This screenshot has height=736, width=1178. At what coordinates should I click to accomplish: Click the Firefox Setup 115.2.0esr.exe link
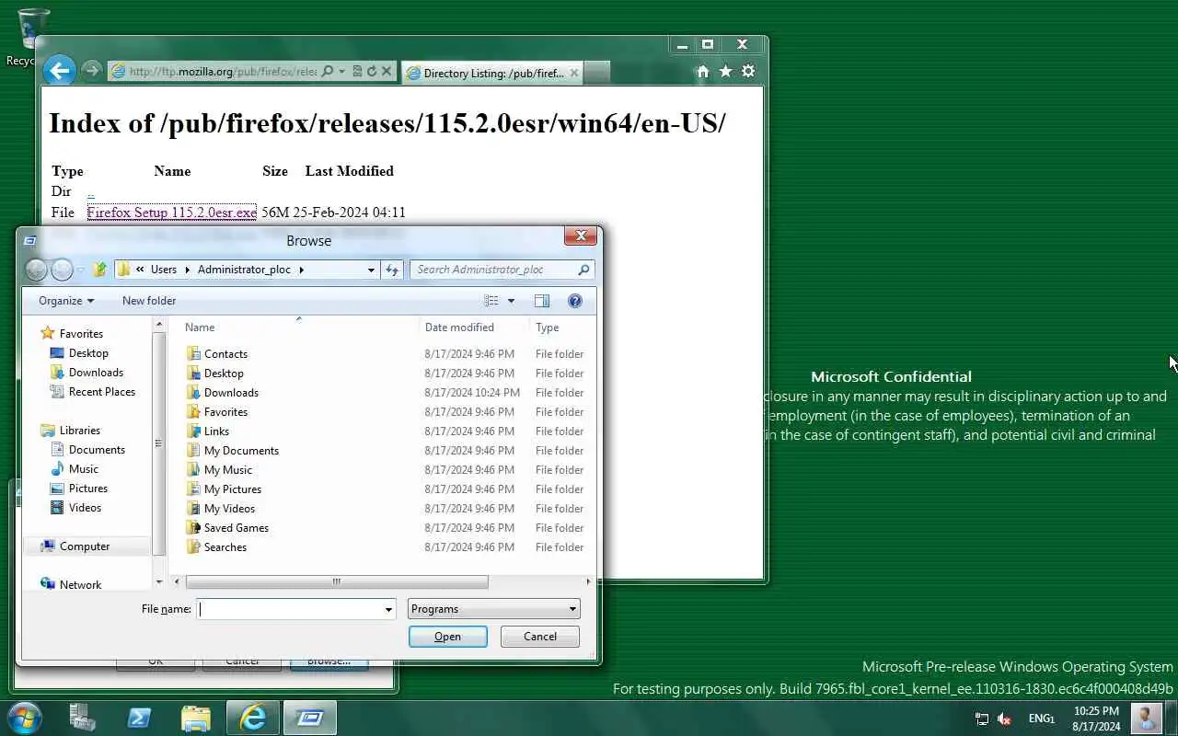click(x=172, y=213)
